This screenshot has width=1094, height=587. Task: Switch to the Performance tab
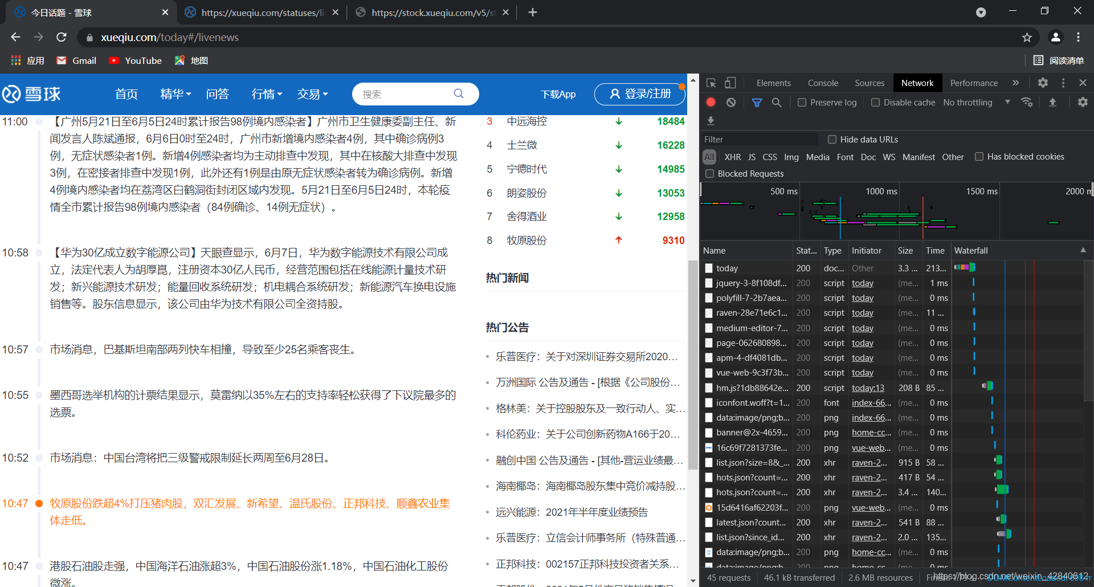click(x=974, y=83)
